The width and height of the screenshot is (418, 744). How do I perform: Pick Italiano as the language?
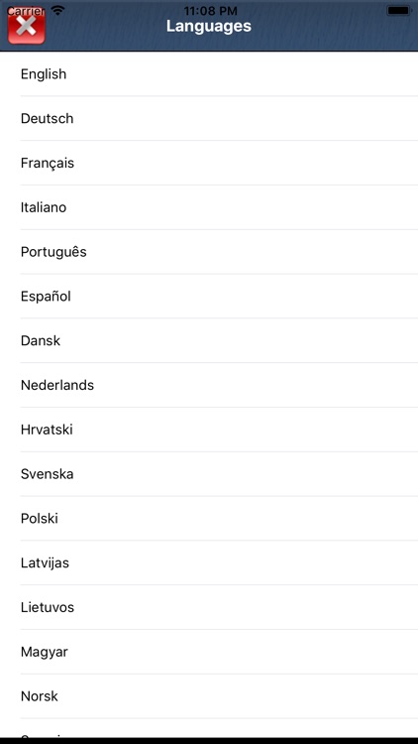click(209, 207)
